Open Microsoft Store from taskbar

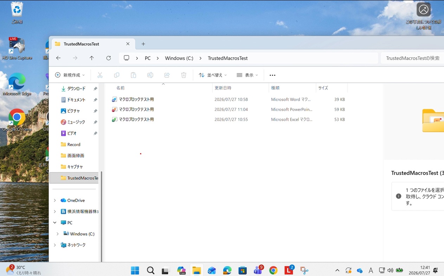coord(242,270)
